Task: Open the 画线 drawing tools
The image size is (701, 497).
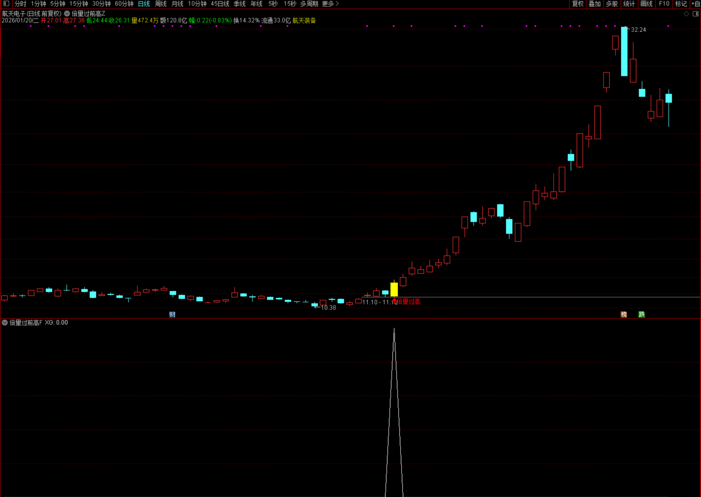Action: point(646,4)
